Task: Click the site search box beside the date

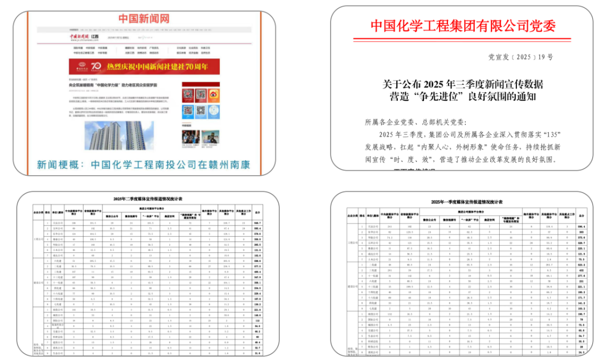Action: [x=145, y=38]
